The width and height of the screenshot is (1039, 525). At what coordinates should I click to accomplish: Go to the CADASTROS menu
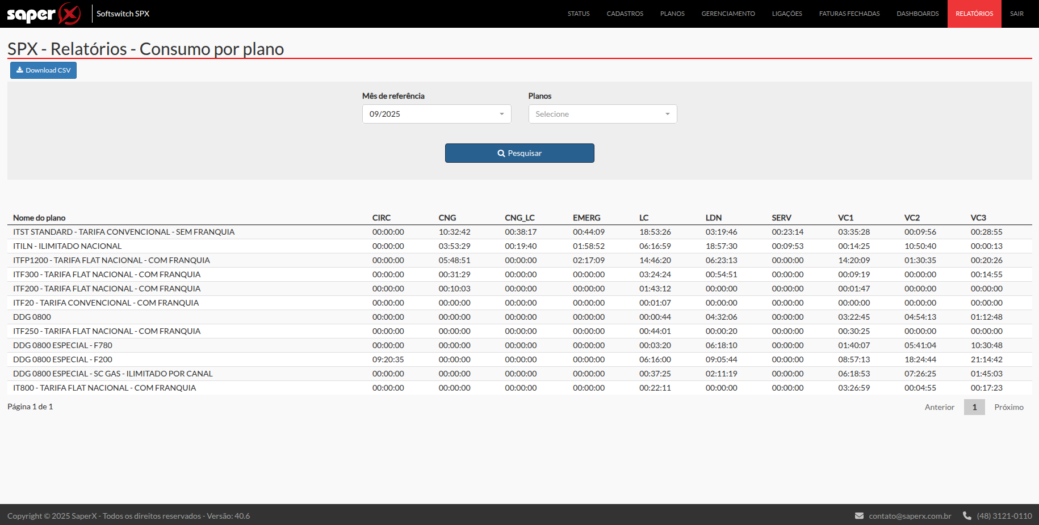625,14
